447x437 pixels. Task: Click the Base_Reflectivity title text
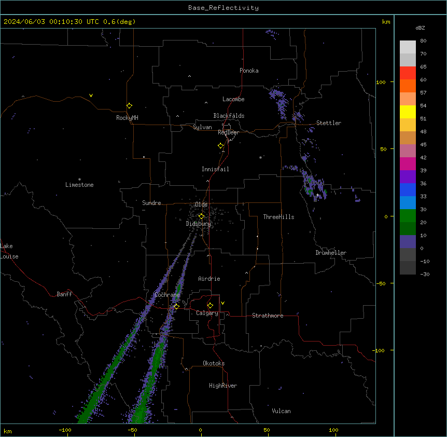[223, 8]
